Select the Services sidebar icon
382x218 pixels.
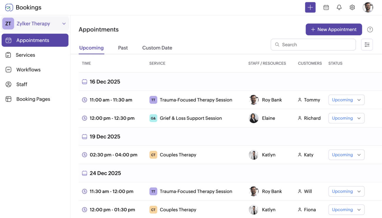pyautogui.click(x=9, y=55)
